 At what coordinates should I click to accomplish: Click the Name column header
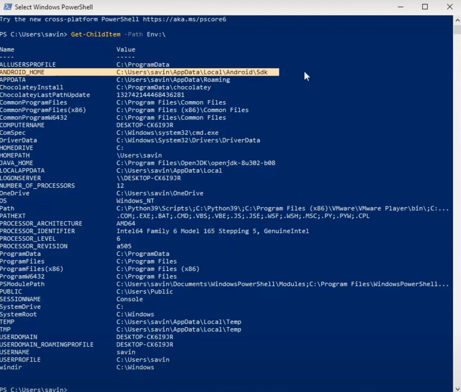(x=7, y=49)
